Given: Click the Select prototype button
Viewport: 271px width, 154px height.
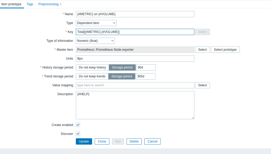Looking at the screenshot, I should (225, 49).
